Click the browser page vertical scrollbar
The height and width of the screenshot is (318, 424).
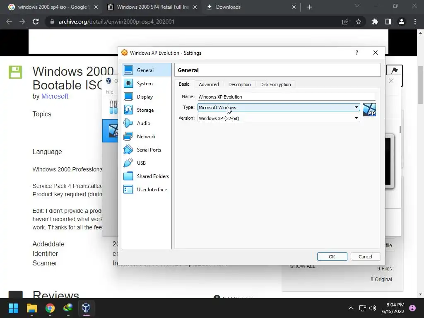(x=421, y=85)
